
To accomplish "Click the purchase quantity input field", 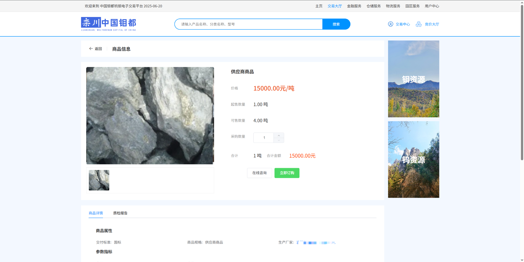I will pos(264,138).
